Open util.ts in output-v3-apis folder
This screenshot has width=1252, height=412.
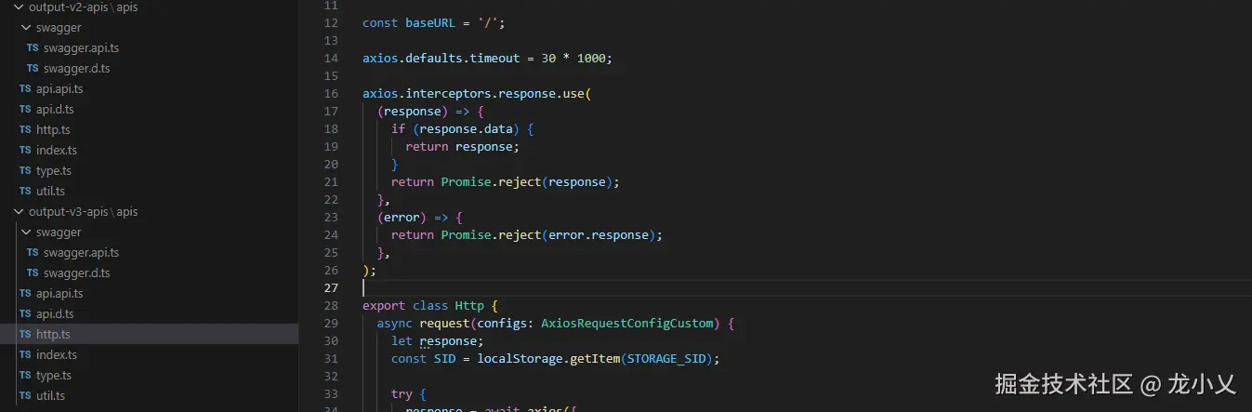pyautogui.click(x=50, y=396)
